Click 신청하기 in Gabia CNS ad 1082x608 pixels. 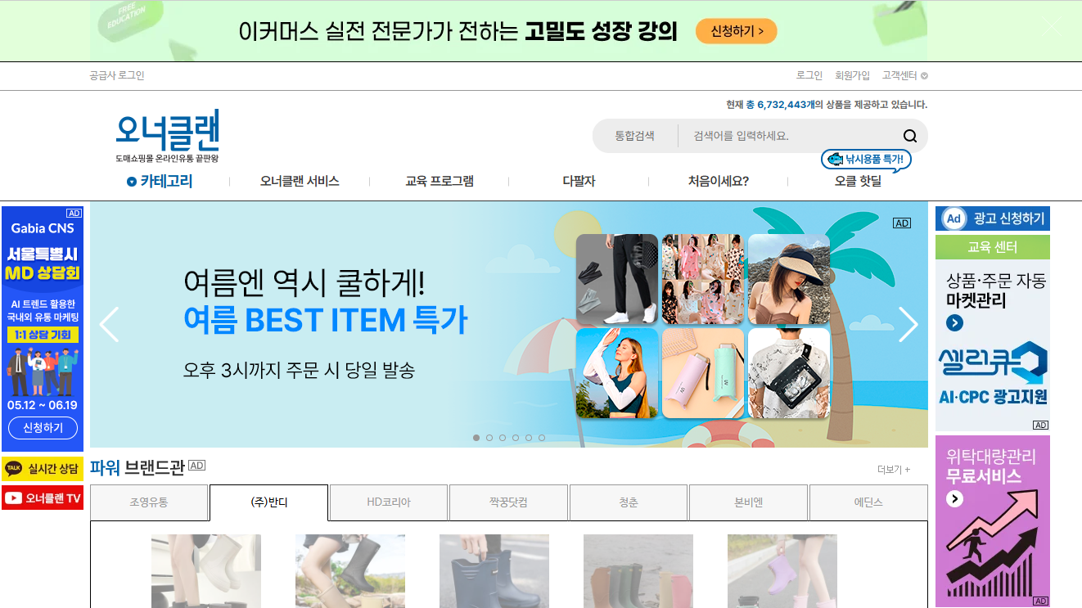coord(43,428)
